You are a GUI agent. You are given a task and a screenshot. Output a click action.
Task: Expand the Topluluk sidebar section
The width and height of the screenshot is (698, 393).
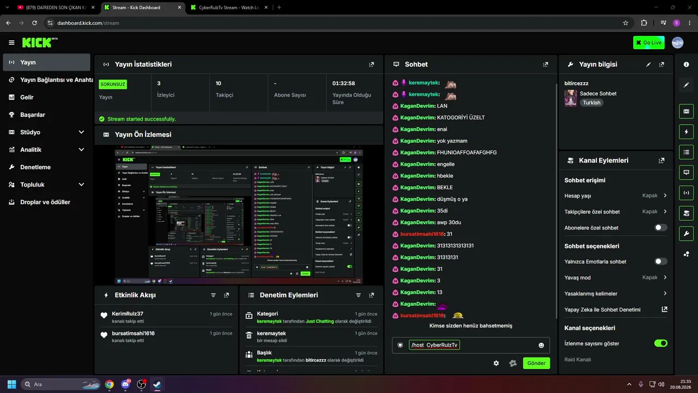(81, 184)
